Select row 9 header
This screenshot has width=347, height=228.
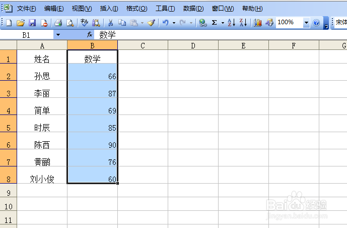click(9, 191)
